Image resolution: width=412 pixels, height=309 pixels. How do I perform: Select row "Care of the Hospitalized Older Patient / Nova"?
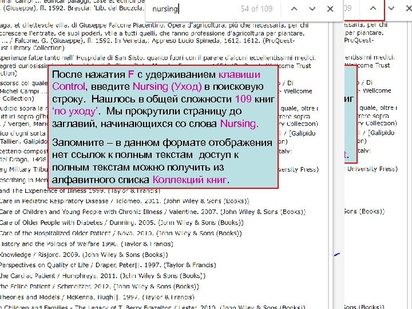tap(121, 233)
